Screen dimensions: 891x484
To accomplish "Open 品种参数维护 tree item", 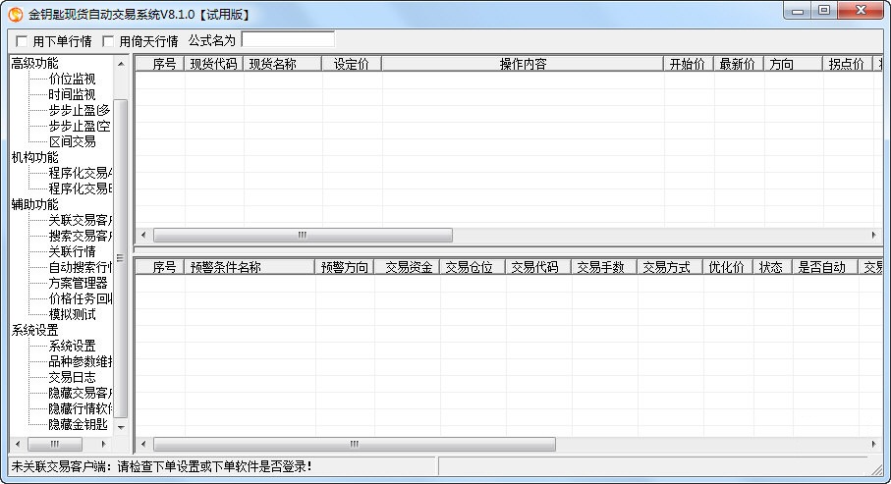I will pyautogui.click(x=81, y=362).
